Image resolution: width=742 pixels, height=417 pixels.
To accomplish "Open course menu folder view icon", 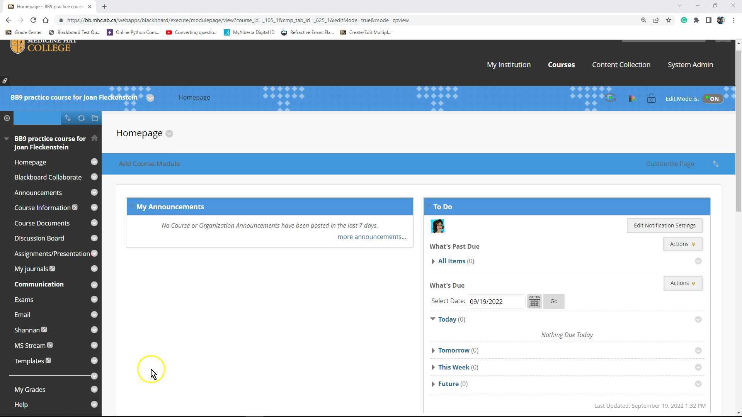I will click(95, 118).
